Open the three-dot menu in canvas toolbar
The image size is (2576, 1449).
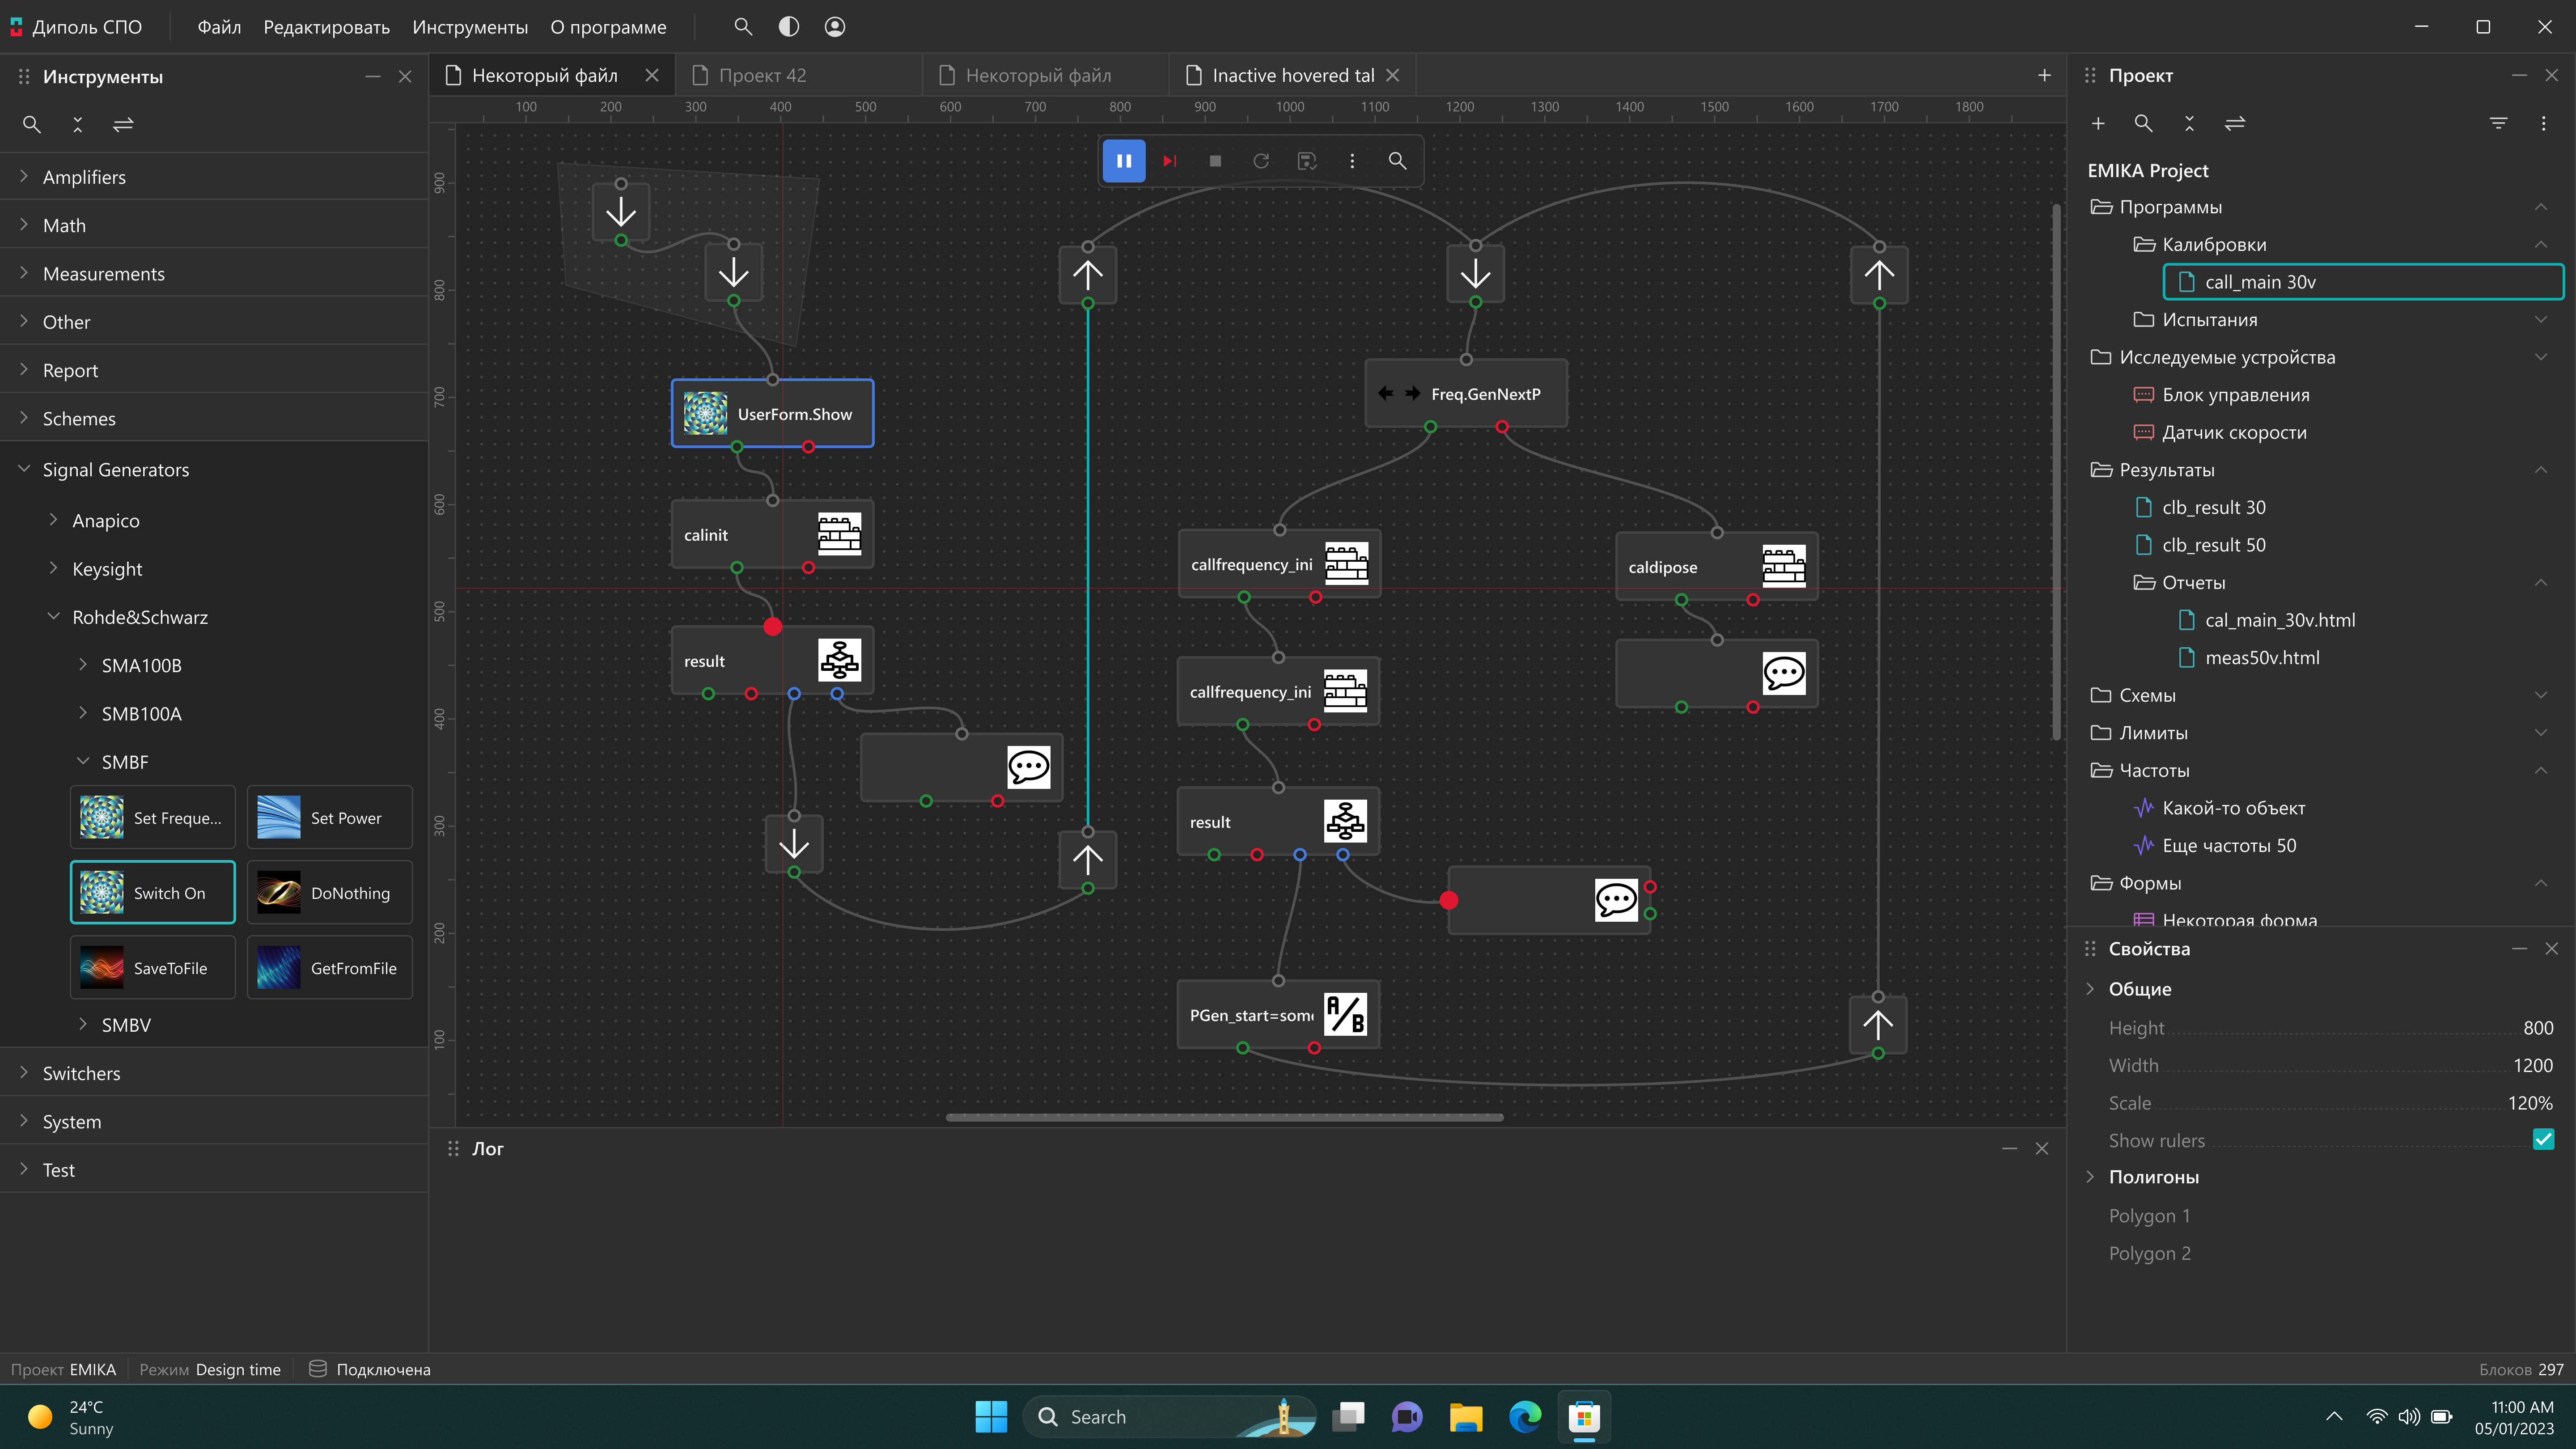click(x=1352, y=161)
